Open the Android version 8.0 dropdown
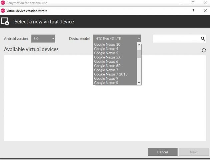The width and height of the screenshot is (210, 160). (43, 39)
